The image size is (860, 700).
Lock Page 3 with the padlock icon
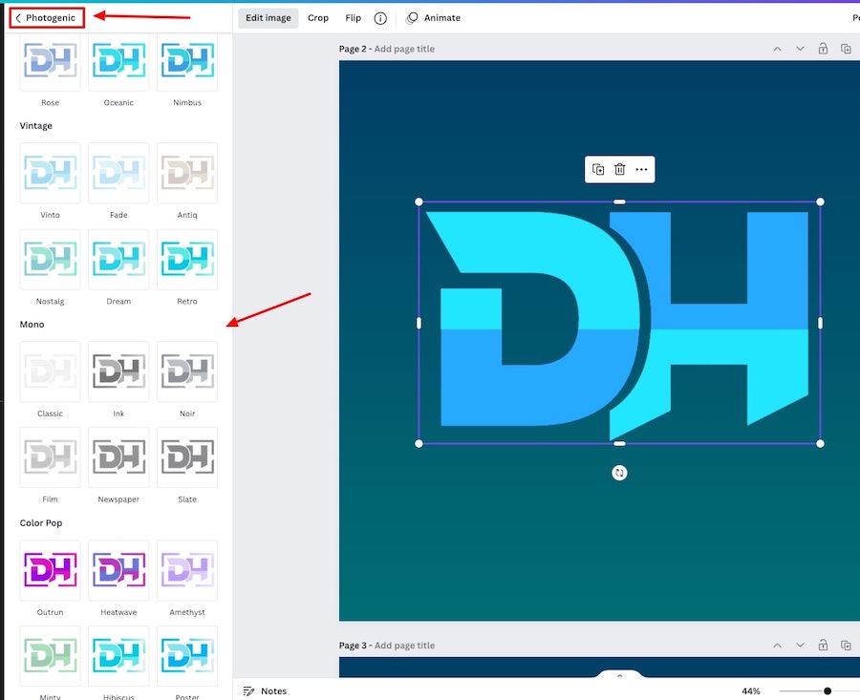click(823, 646)
